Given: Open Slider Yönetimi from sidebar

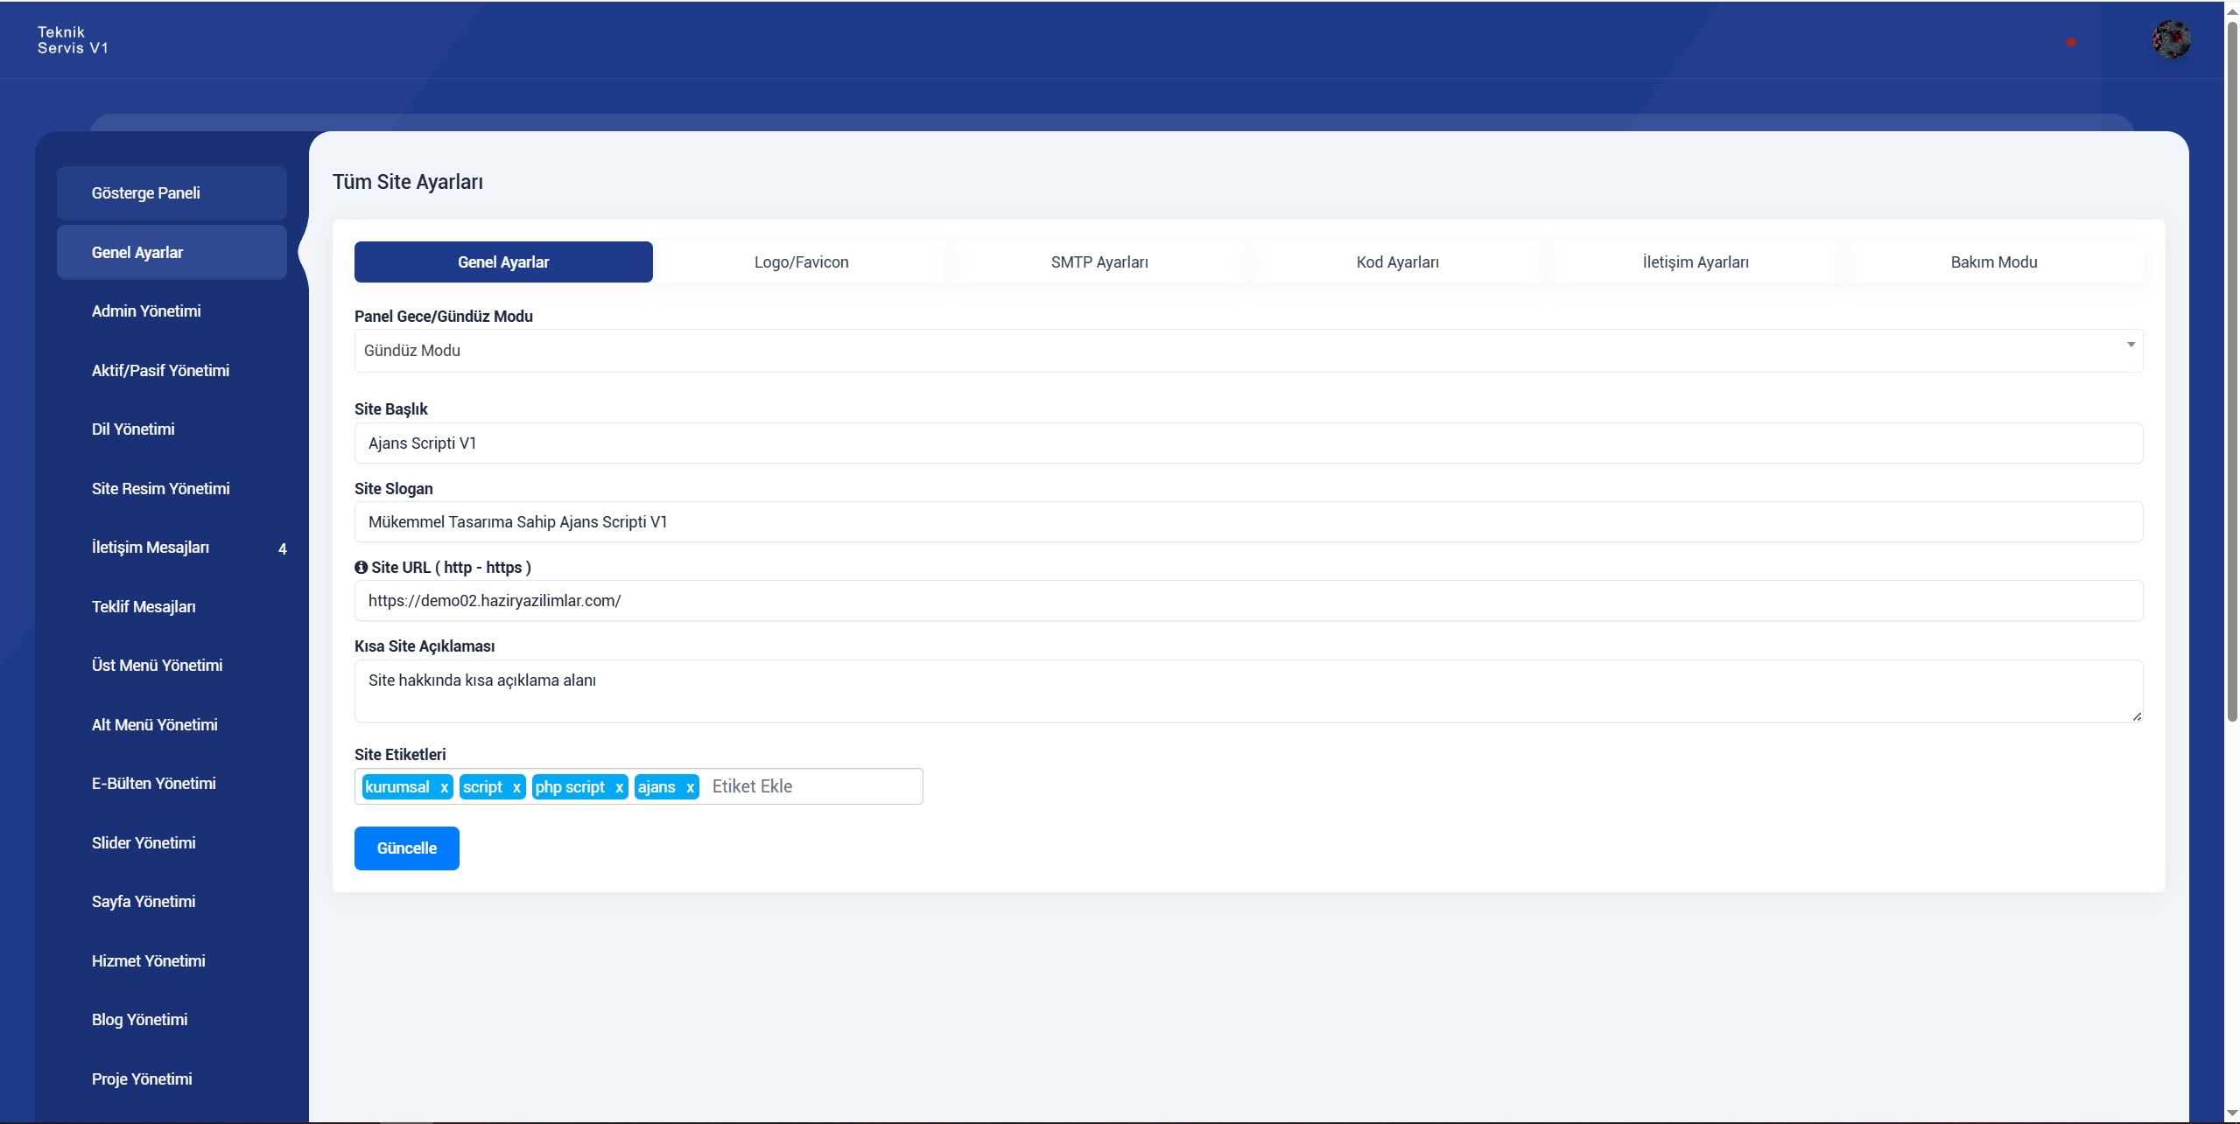Looking at the screenshot, I should (x=144, y=843).
